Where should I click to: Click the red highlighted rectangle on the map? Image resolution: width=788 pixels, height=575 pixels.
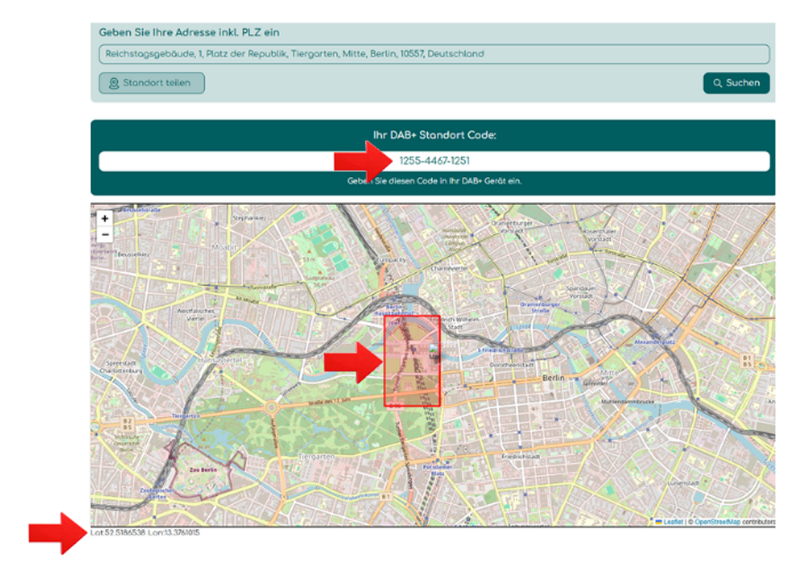(412, 361)
